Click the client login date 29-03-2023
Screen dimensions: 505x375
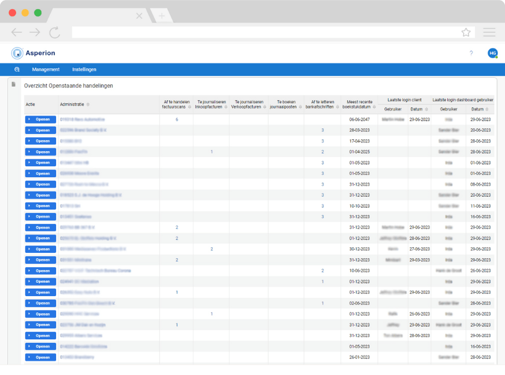tap(419, 260)
